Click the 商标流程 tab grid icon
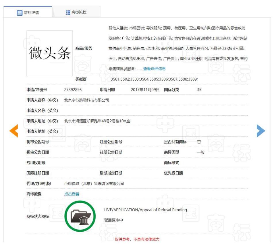Viewport: 274px width, 246px height. pos(68,12)
